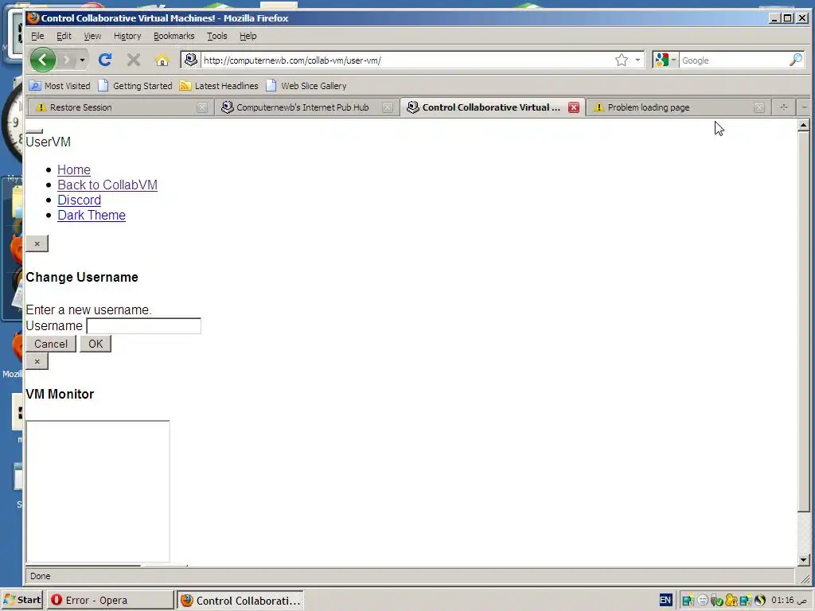Screen dimensions: 815x611
Task: Confirm the username with OK
Action: point(96,344)
